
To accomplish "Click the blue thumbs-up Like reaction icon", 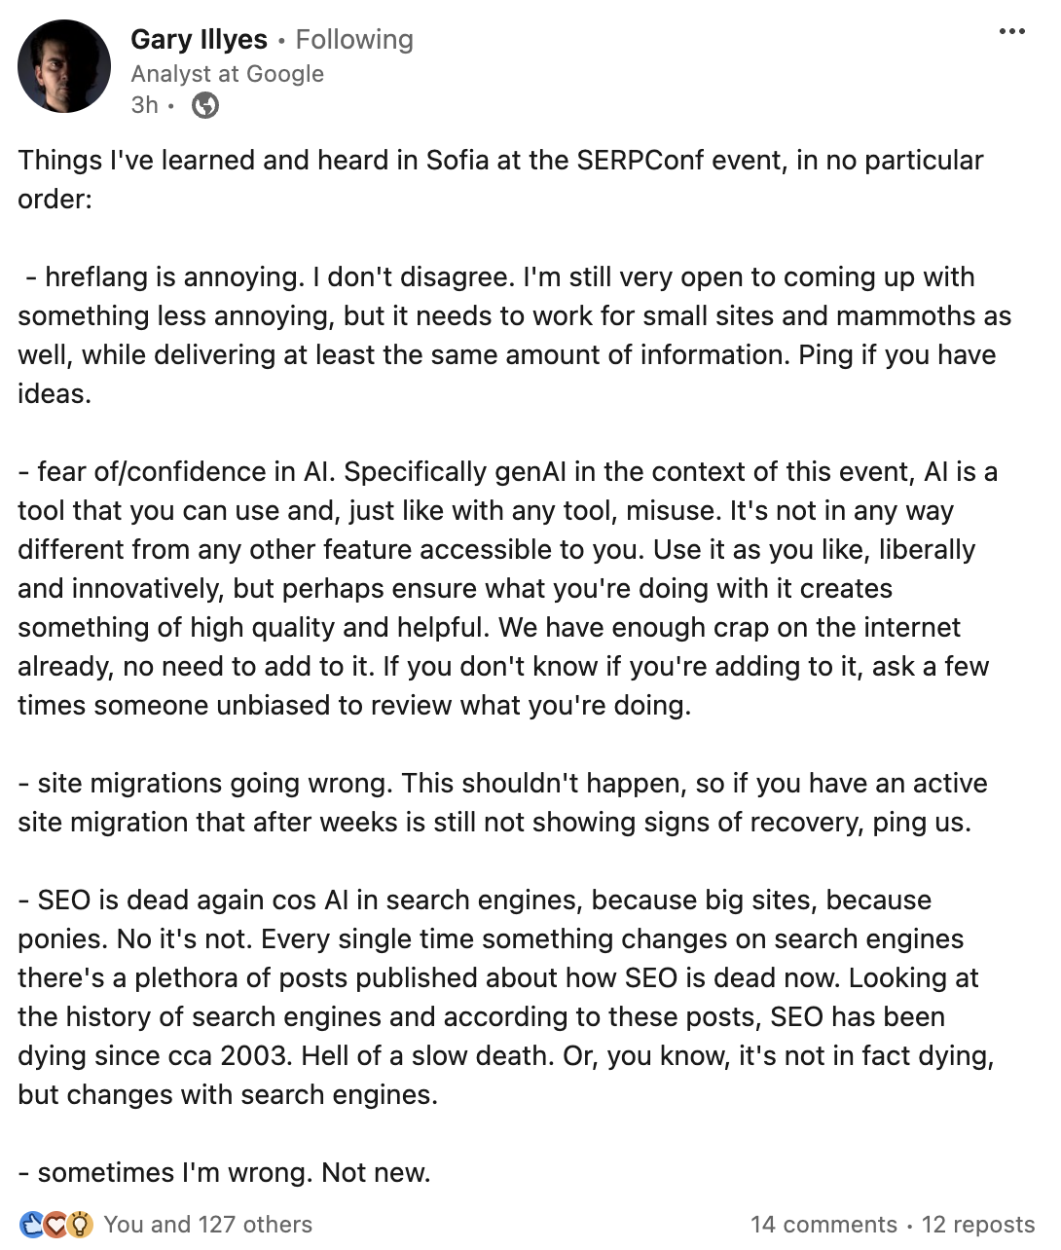I will [32, 1225].
